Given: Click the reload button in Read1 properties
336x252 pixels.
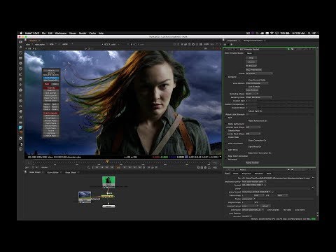Looking at the screenshot, I should pos(265,206).
